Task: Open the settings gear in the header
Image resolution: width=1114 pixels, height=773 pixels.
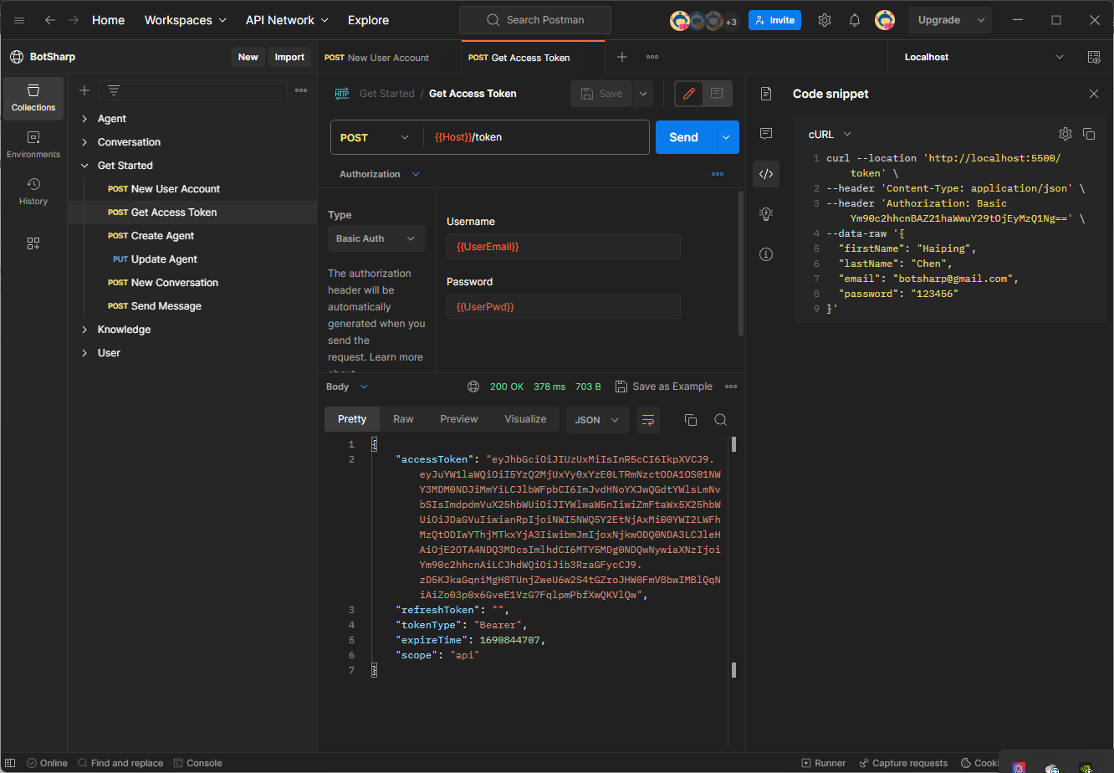Action: [x=825, y=20]
